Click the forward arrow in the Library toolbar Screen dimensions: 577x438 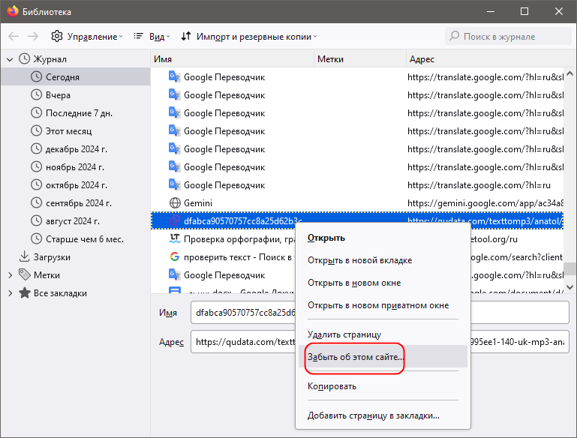[x=33, y=37]
